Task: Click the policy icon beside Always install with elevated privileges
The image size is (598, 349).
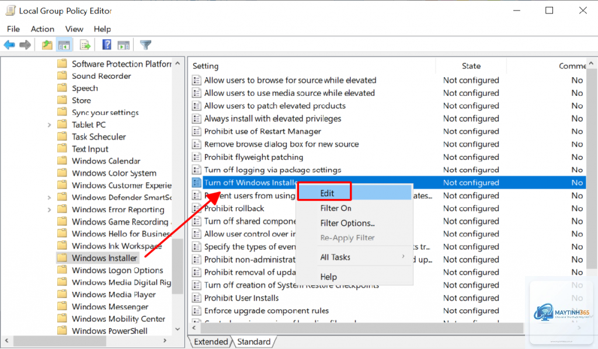Action: (x=197, y=118)
